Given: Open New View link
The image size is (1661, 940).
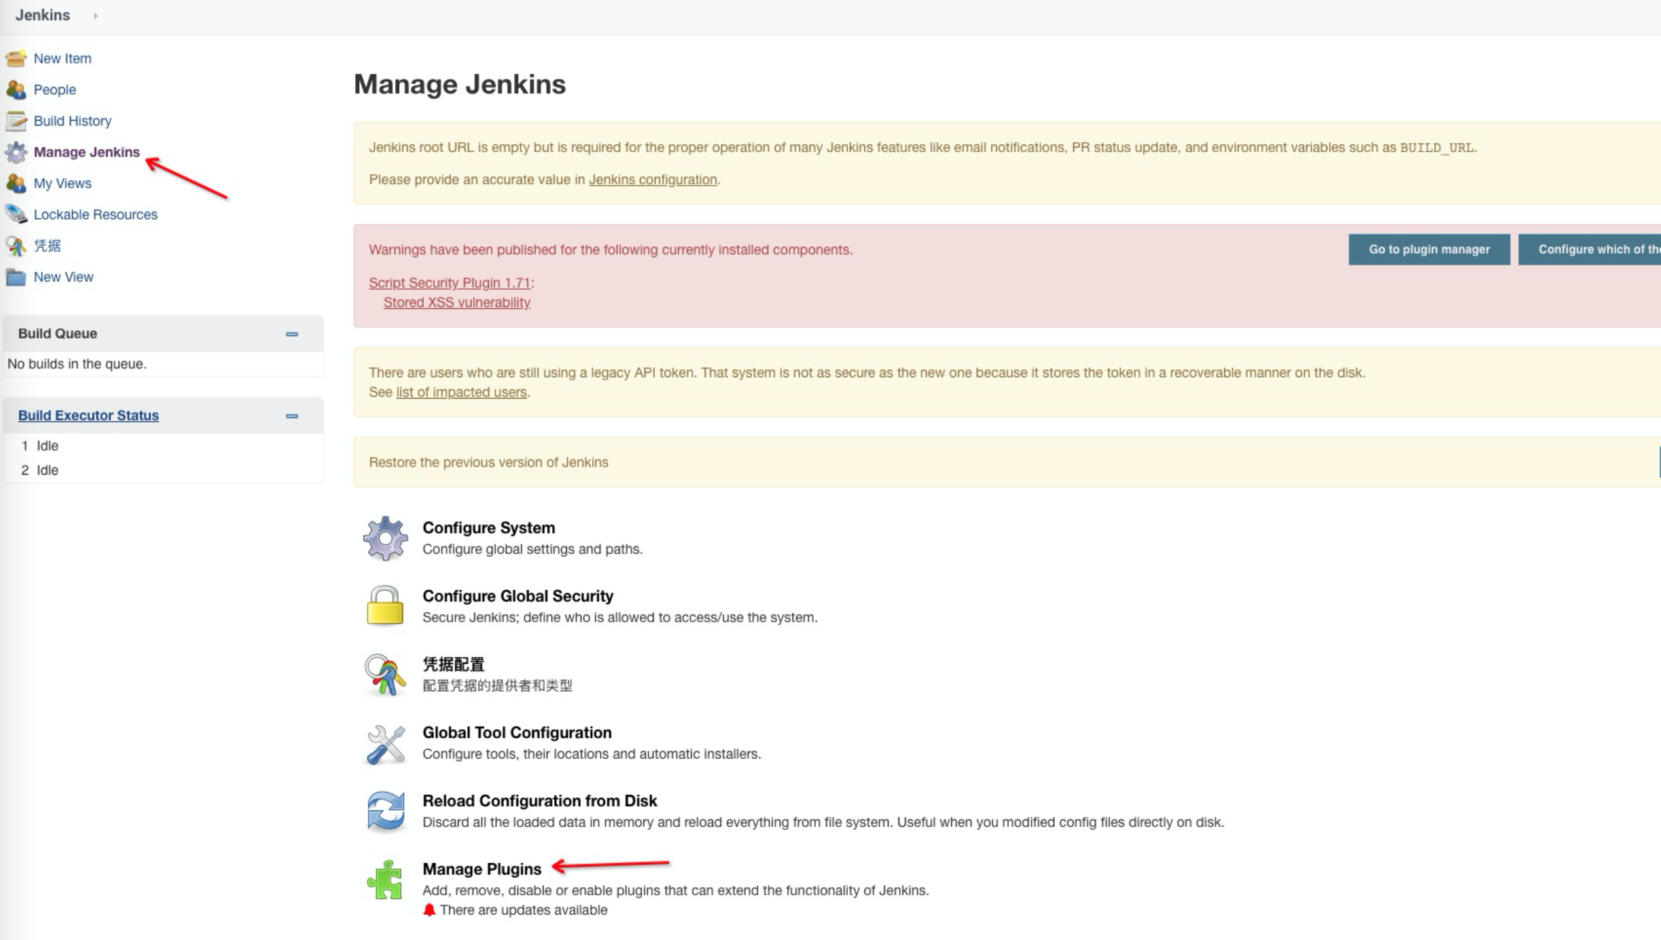Looking at the screenshot, I should [x=63, y=277].
